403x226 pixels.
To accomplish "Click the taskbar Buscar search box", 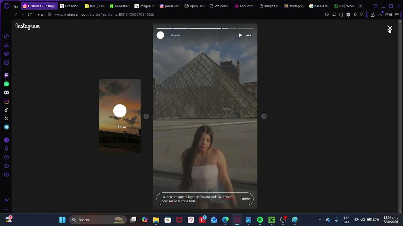I will pyautogui.click(x=98, y=220).
